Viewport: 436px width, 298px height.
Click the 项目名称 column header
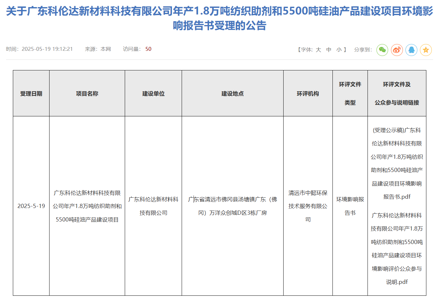point(87,94)
